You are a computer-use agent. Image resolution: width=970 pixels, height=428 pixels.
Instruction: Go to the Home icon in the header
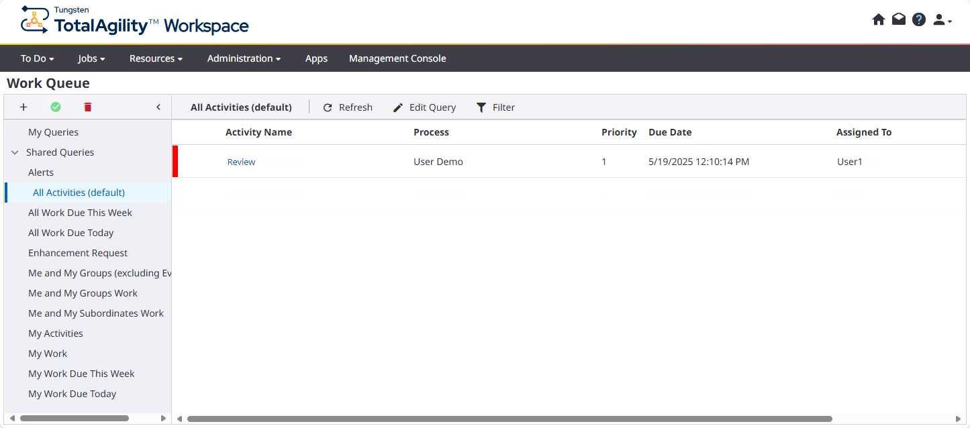879,19
